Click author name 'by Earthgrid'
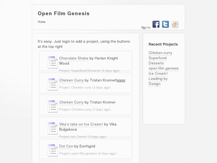Viewport: 217px width, 163px height. 85,146
